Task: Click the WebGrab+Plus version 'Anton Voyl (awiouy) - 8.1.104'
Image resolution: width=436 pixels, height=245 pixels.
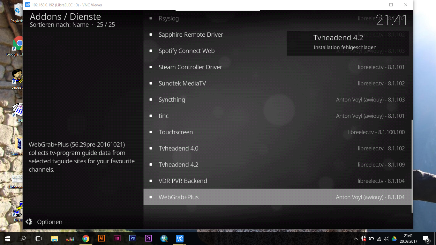Action: click(x=370, y=197)
